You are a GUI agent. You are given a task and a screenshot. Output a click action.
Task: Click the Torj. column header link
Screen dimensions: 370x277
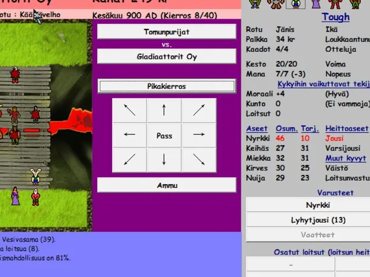click(x=310, y=129)
